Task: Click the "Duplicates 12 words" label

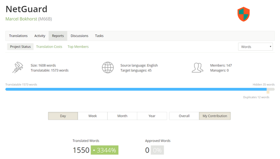Action: pyautogui.click(x=256, y=97)
